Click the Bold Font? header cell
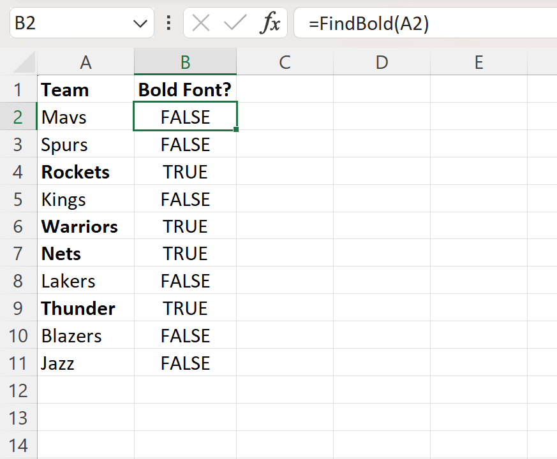The height and width of the screenshot is (459, 557). 185,89
